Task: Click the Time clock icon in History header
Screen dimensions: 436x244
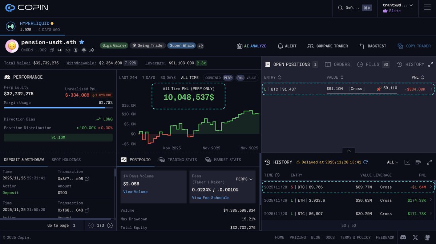Action: coord(277,175)
